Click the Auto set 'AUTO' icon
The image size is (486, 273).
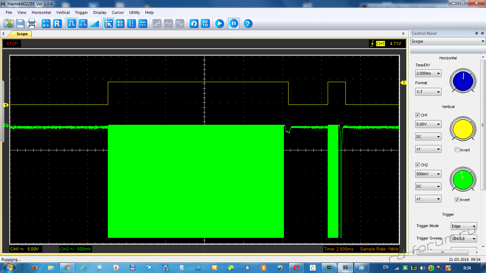[205, 24]
